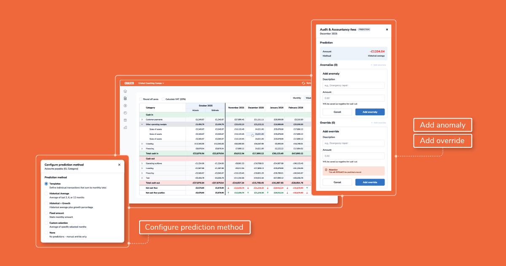Image resolution: width=506 pixels, height=266 pixels.
Task: Click the anomaly Description input field
Action: [x=353, y=85]
